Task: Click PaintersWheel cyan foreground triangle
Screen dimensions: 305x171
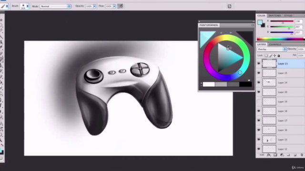Action: (x=206, y=38)
